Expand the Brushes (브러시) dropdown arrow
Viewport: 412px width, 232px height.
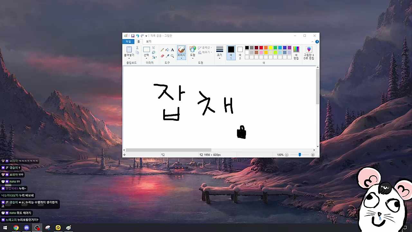[x=182, y=58]
